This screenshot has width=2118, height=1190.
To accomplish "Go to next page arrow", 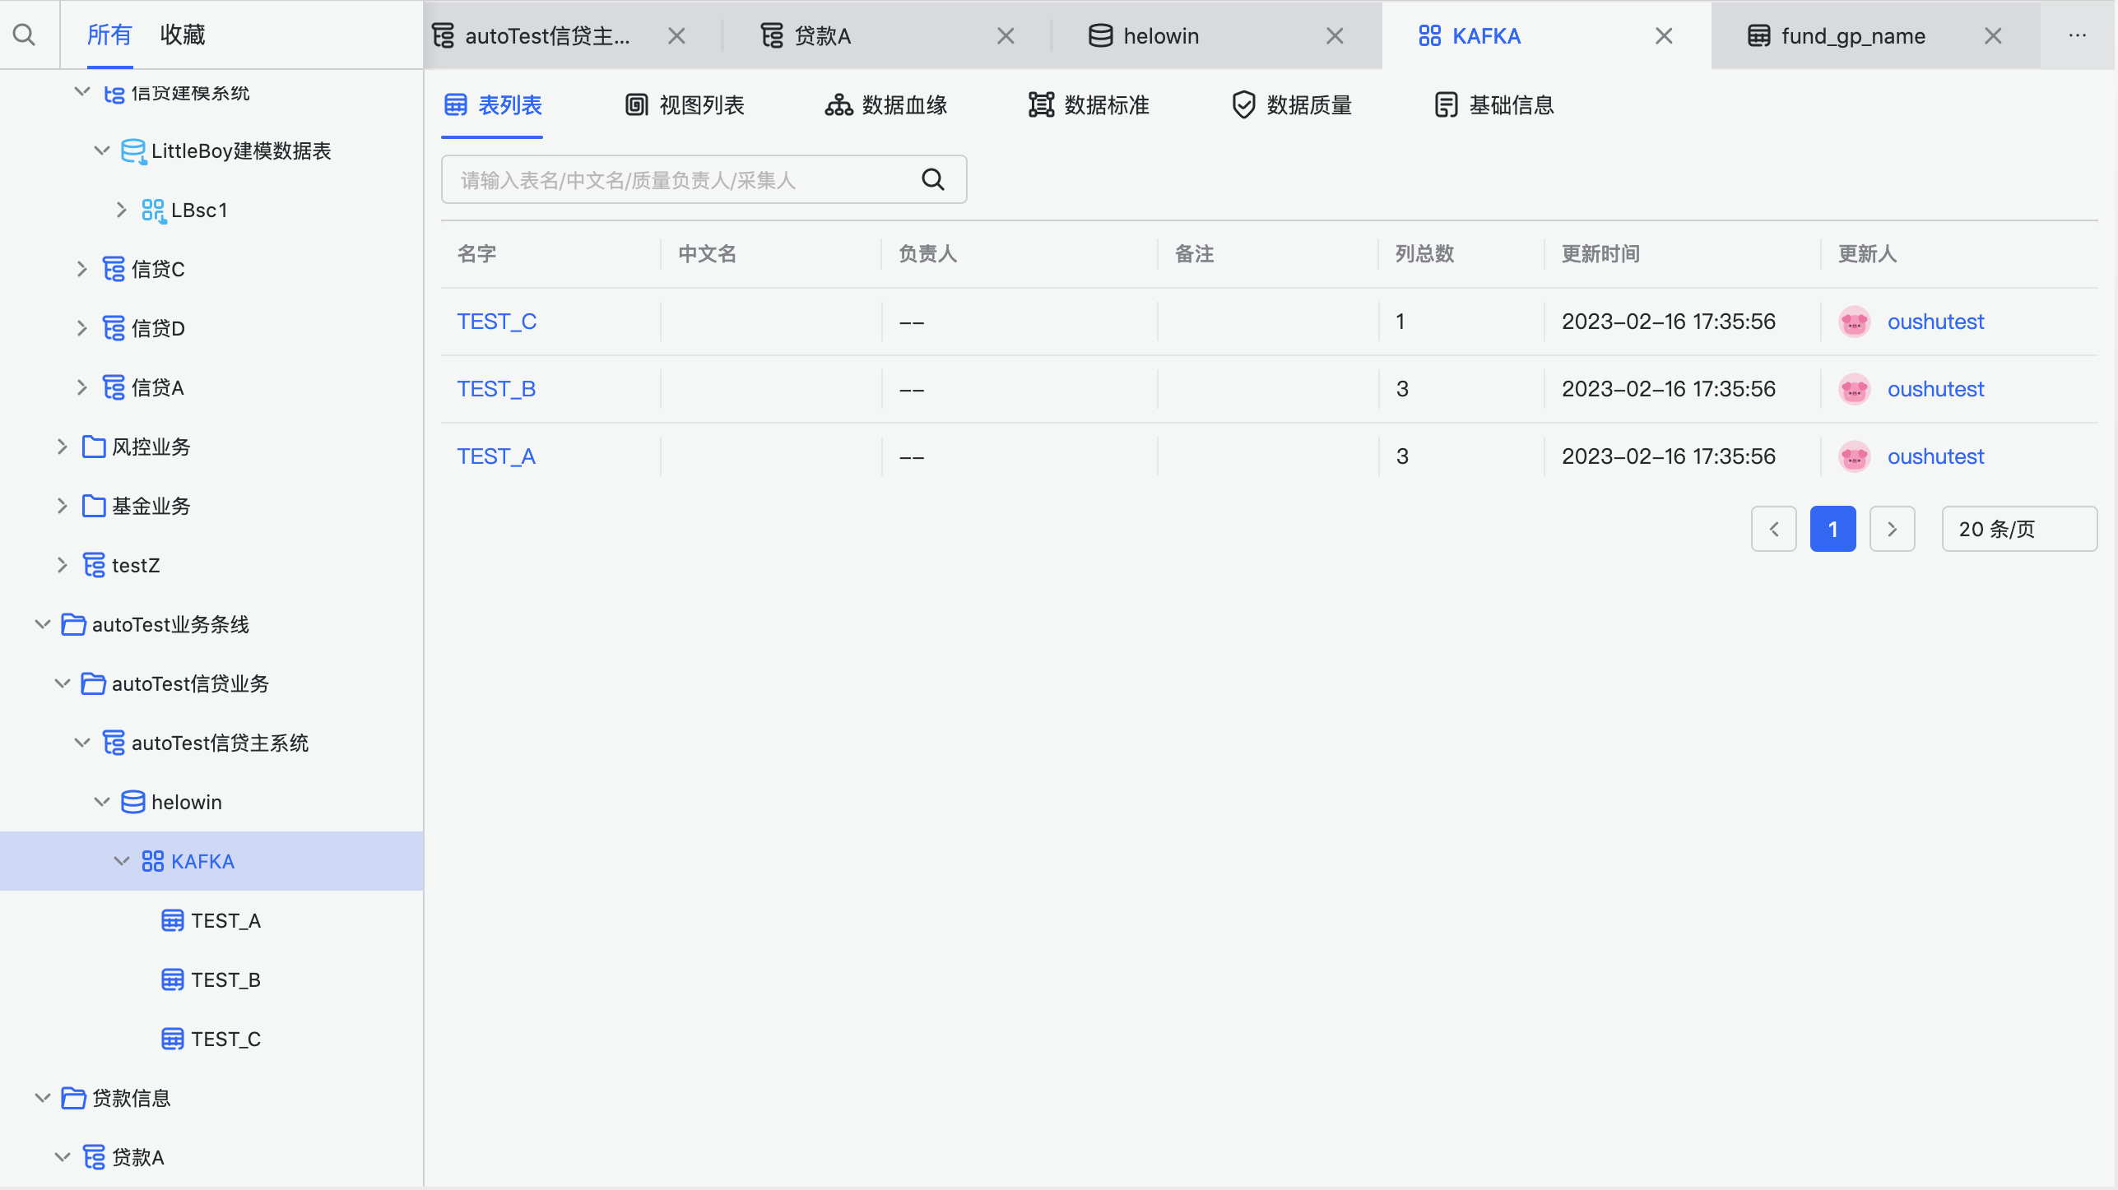I will [x=1893, y=529].
